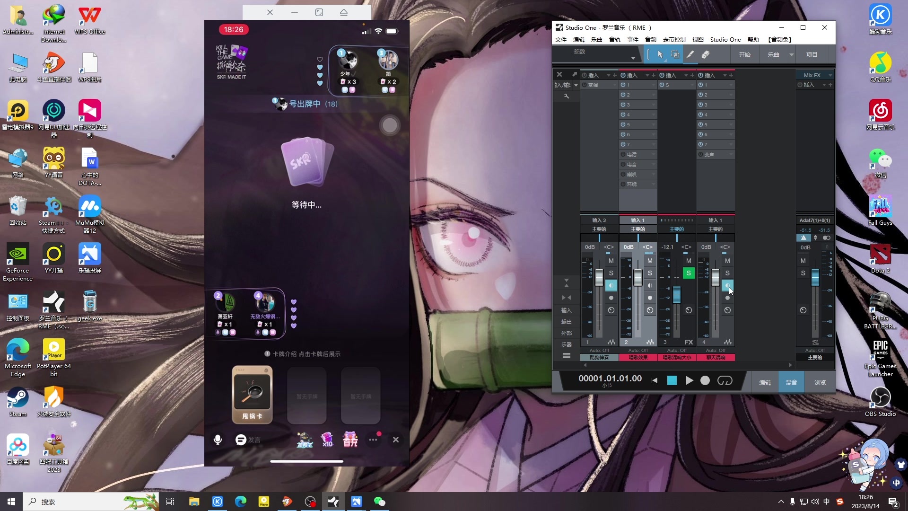The image size is (908, 511).
Task: Select the Range selection tool
Action: [675, 55]
